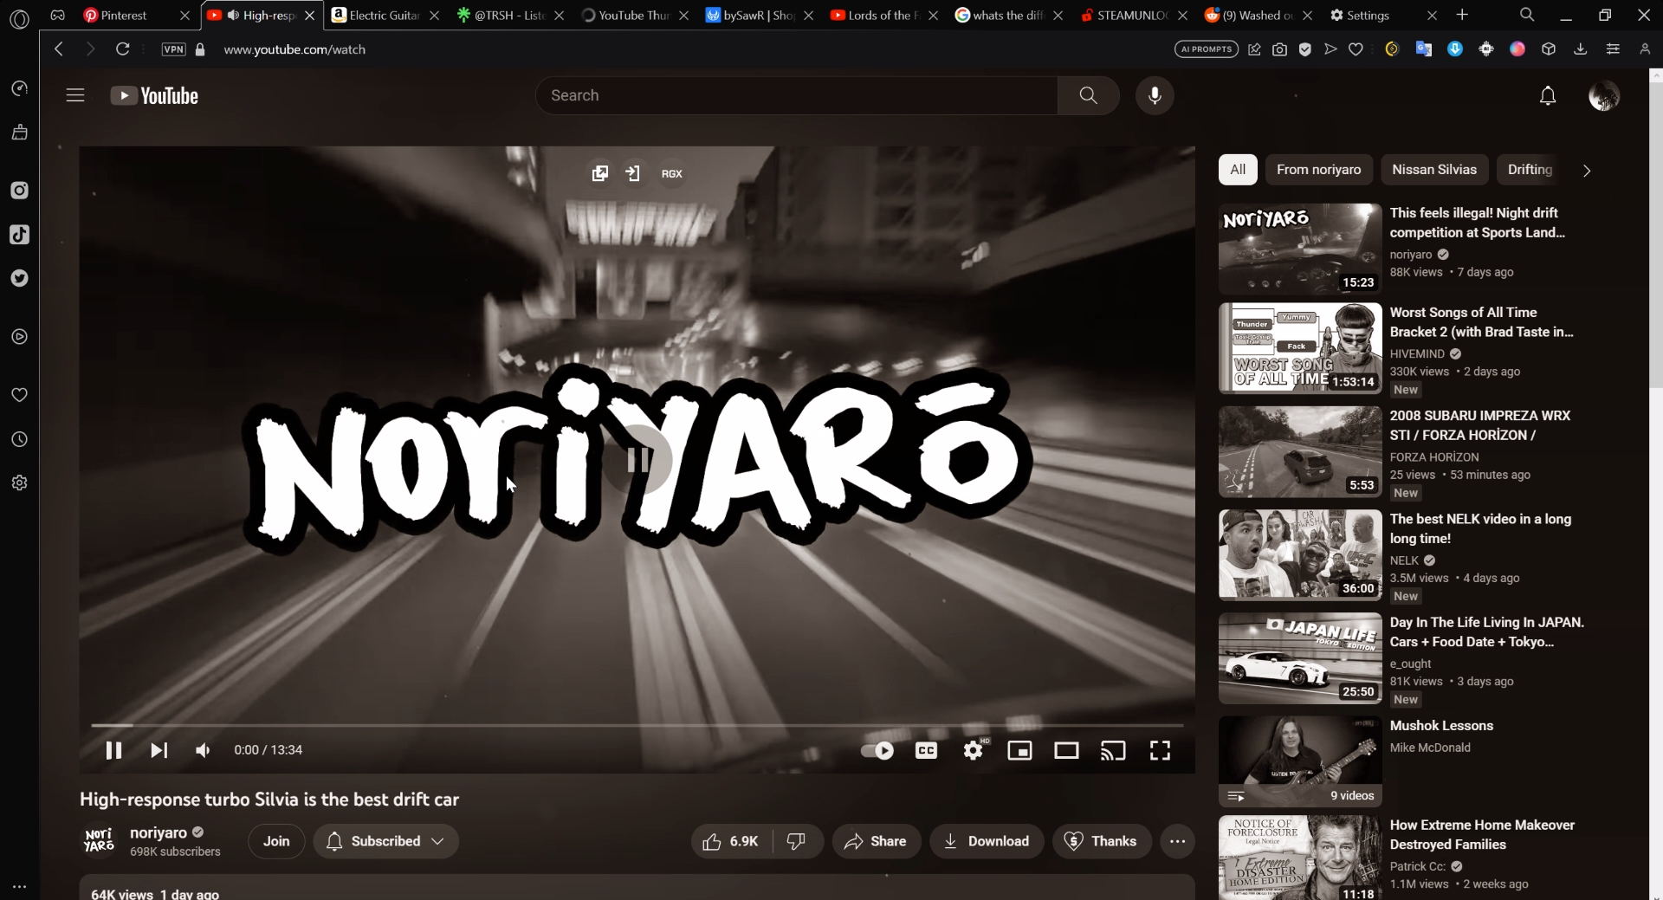Open How Extreme Home Makeover video title
The image size is (1663, 900).
[1482, 835]
